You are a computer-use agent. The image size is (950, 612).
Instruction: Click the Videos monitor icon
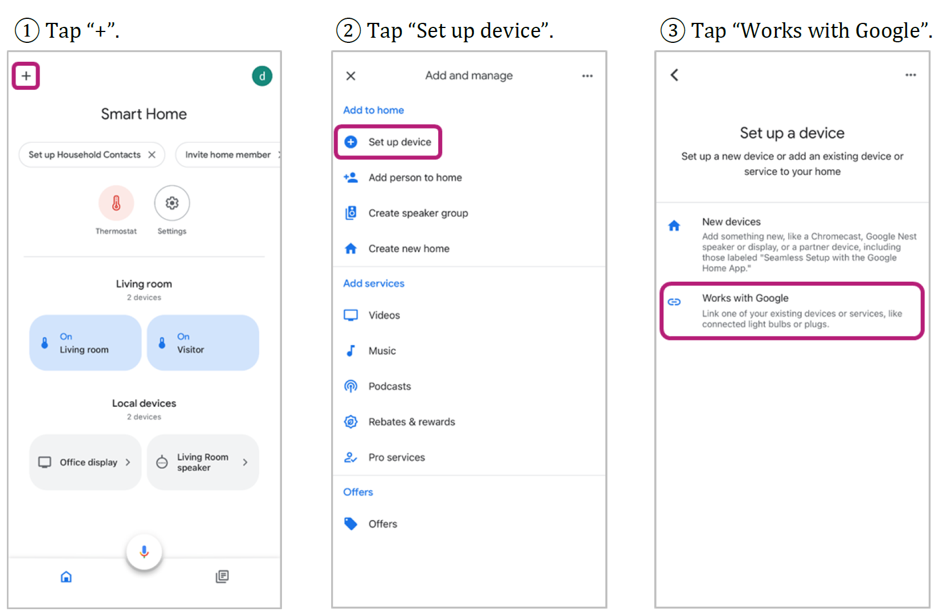[x=351, y=315]
